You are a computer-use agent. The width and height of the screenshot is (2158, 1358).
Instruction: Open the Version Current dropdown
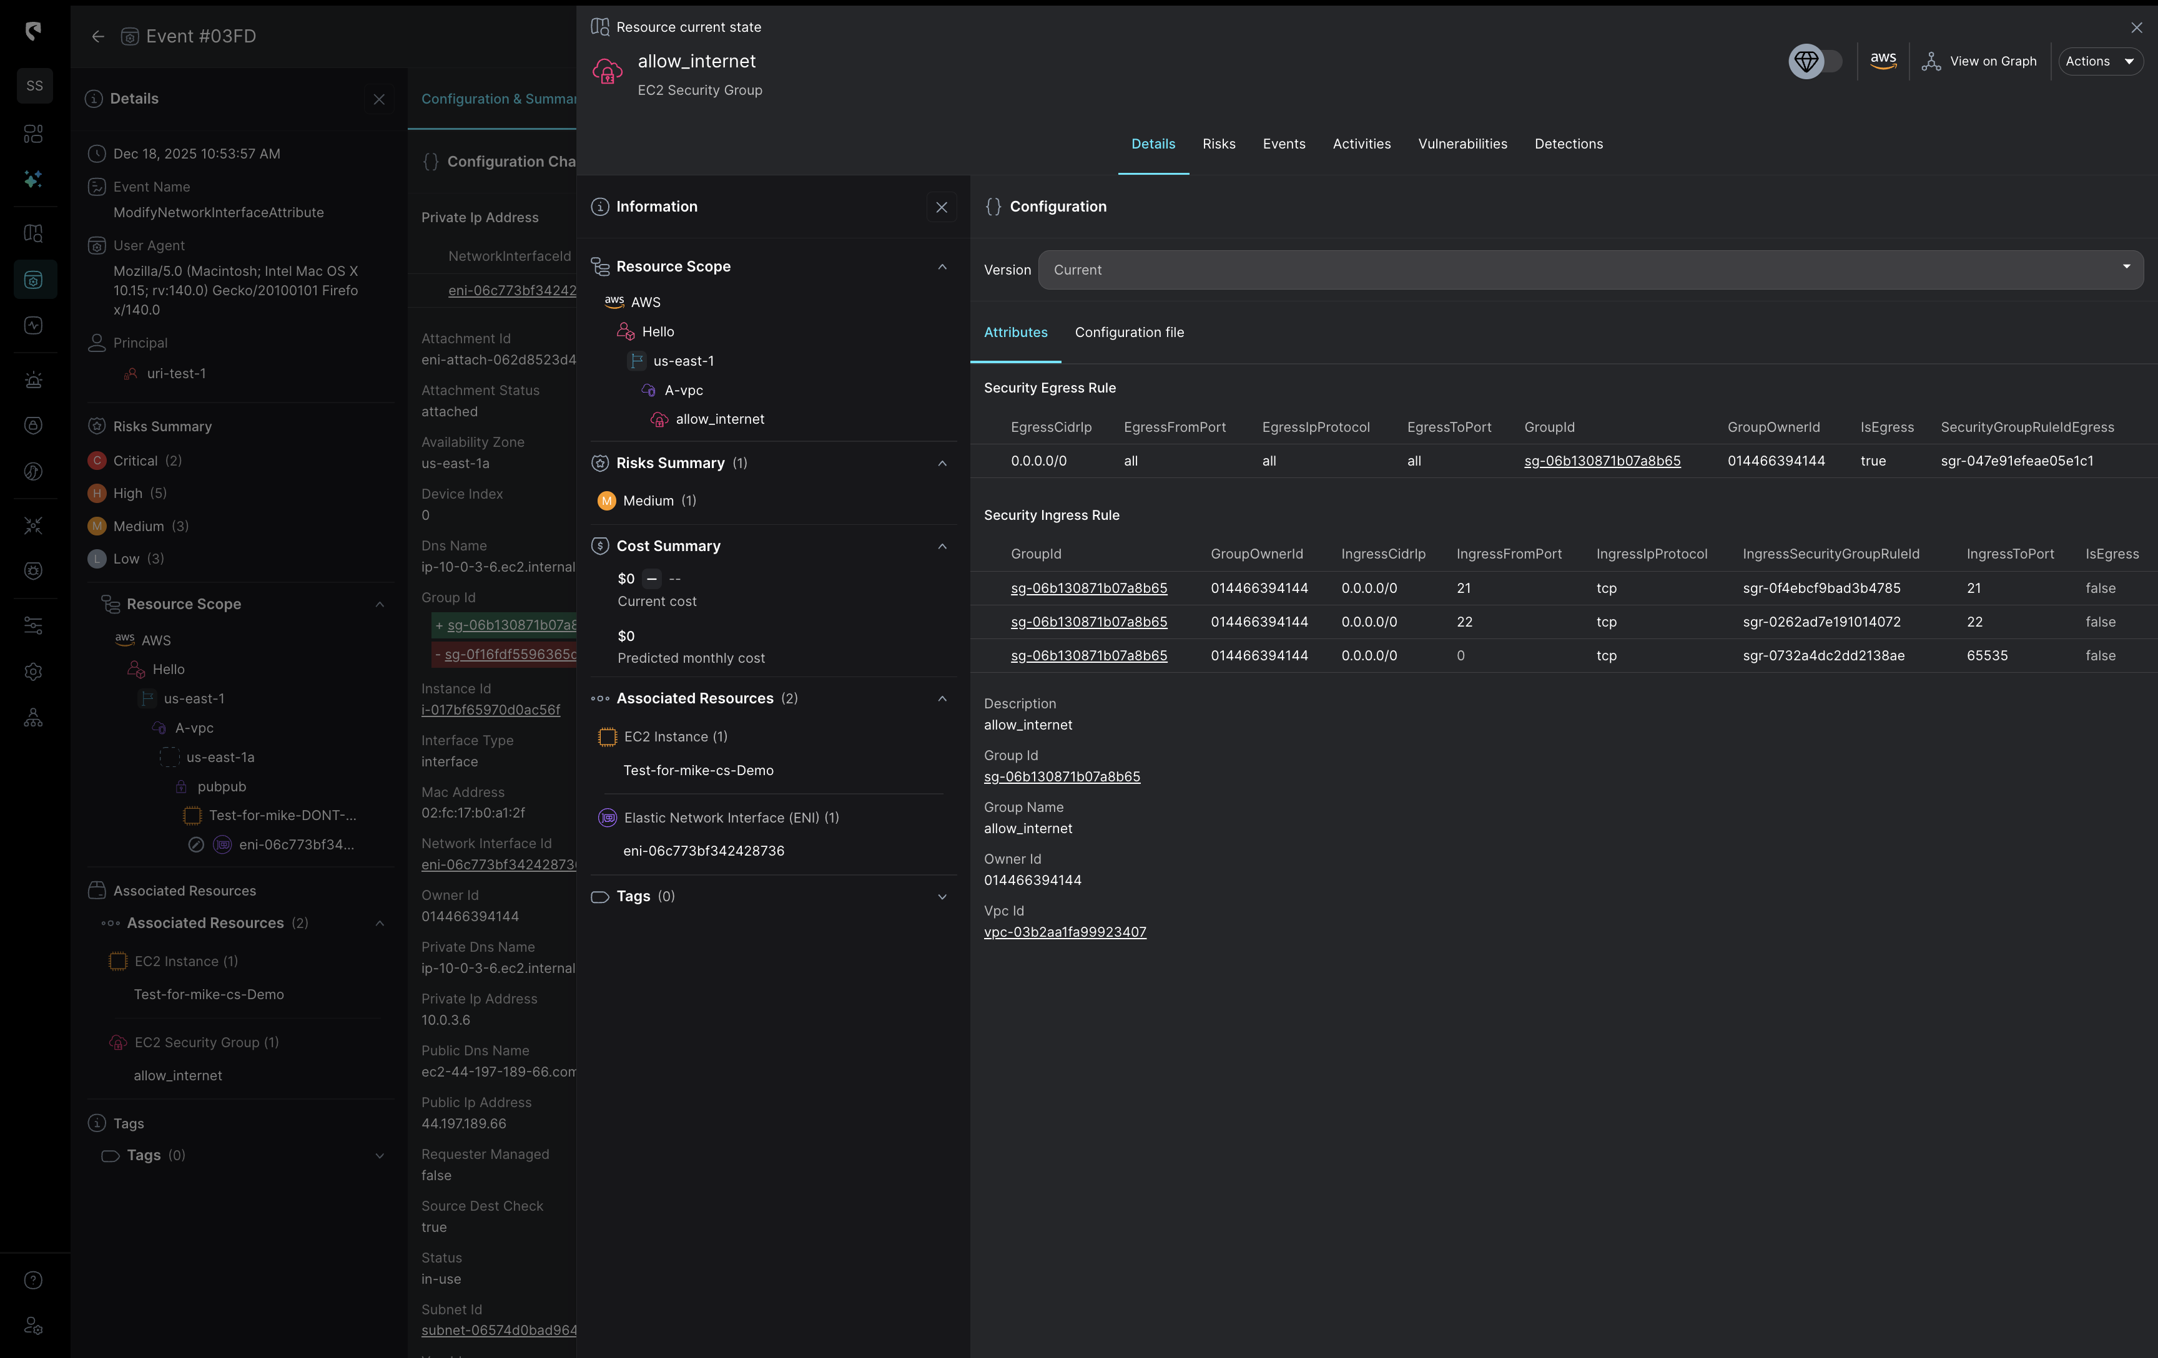pos(1590,270)
